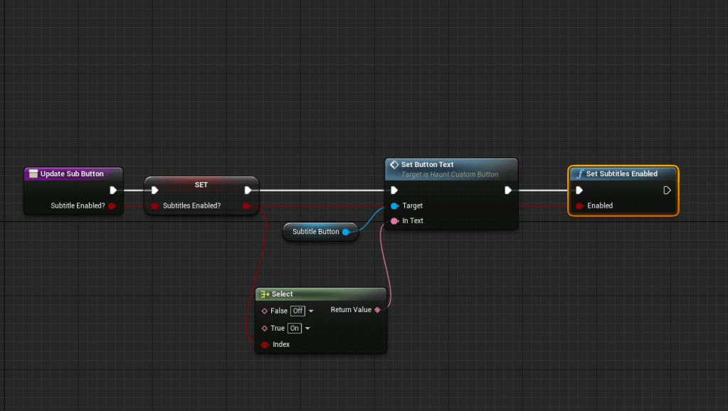The image size is (728, 411).
Task: Click the Select node header icon
Action: pos(264,294)
